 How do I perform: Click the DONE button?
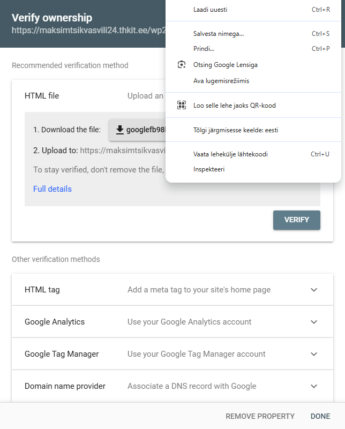320,416
